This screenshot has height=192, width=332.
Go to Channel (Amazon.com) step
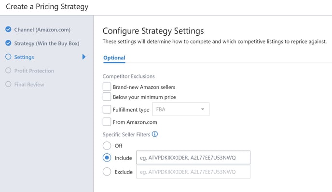pyautogui.click(x=42, y=30)
